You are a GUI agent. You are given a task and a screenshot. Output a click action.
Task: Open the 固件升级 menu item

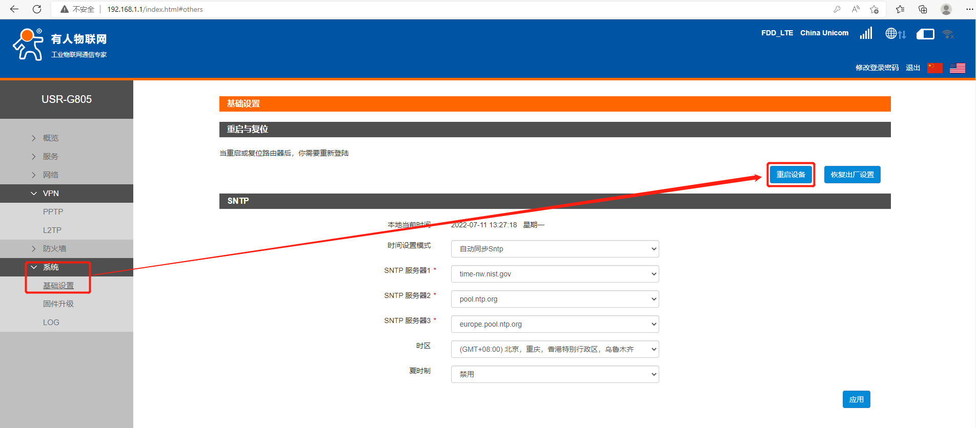[58, 304]
